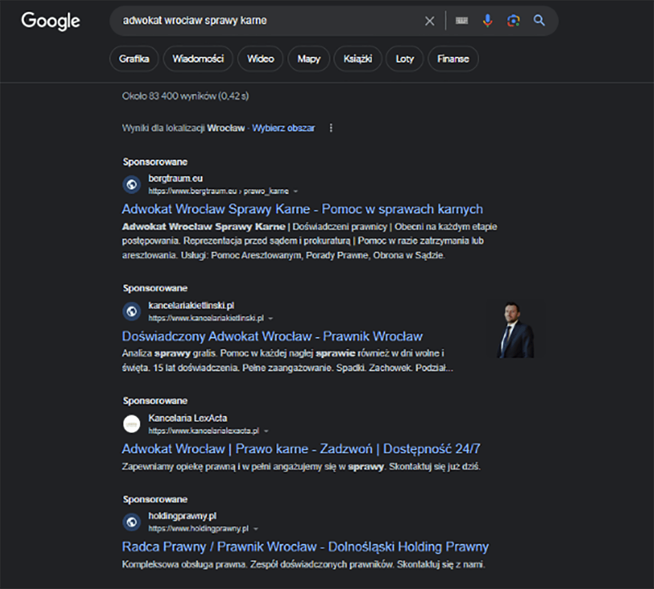Click the holdingprawny.pl globe favicon
Image resolution: width=654 pixels, height=589 pixels.
click(x=131, y=522)
